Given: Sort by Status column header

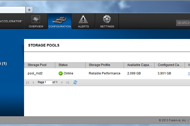Looking at the screenshot, I should (x=70, y=65).
